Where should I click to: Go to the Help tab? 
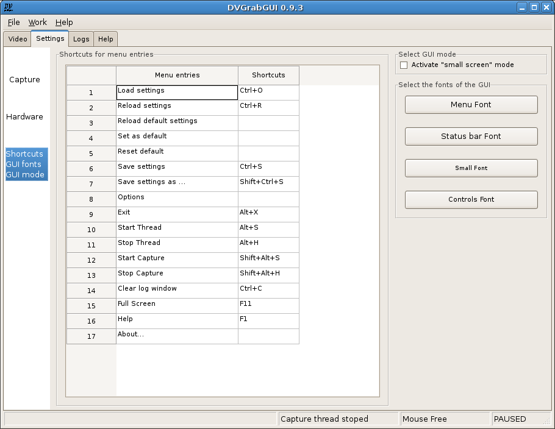pos(106,39)
